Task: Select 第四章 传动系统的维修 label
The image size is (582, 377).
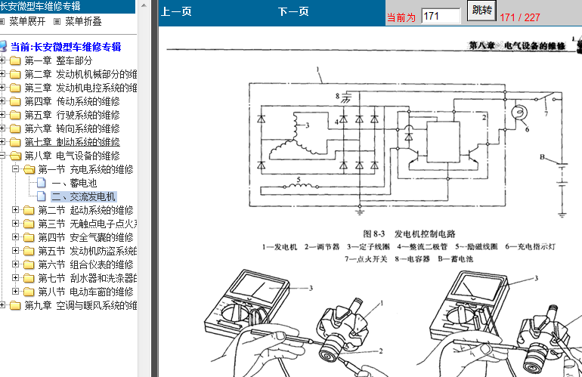Action: point(72,101)
